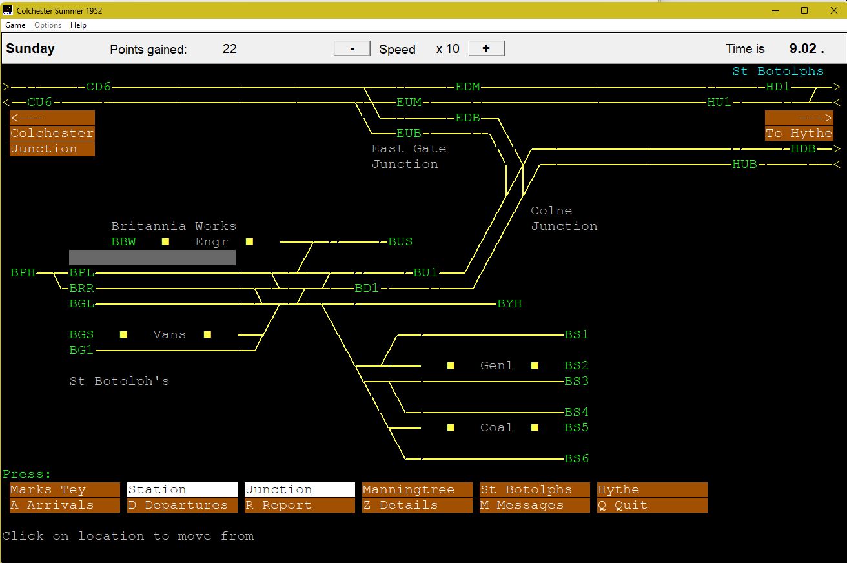Select the BUS siding location

[x=400, y=242]
